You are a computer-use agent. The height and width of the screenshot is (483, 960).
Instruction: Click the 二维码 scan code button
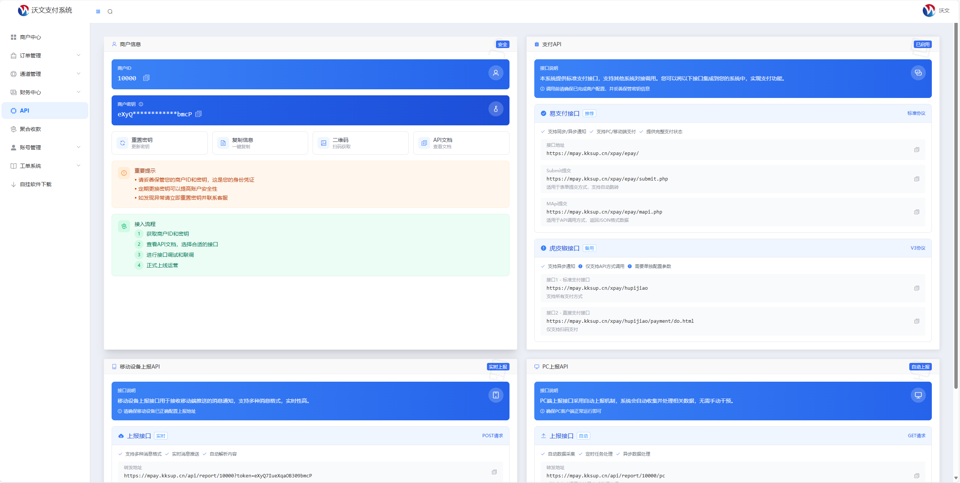point(360,143)
